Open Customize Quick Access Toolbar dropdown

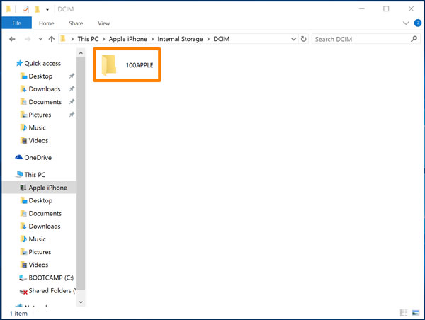pos(47,9)
